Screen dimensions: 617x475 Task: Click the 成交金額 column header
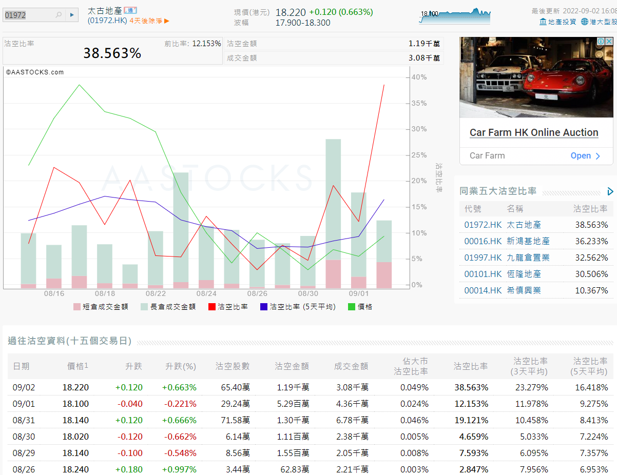pyautogui.click(x=351, y=366)
